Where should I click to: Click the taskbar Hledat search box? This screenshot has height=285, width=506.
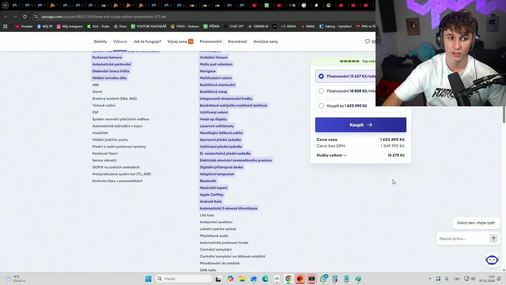click(x=184, y=279)
